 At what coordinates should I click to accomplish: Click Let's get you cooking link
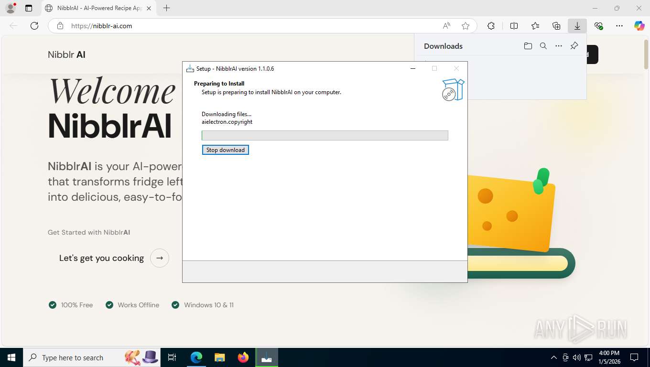tap(101, 258)
